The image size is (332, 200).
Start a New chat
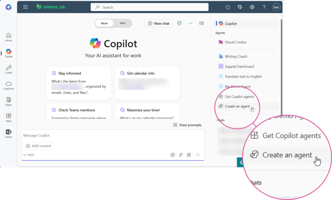point(158,23)
